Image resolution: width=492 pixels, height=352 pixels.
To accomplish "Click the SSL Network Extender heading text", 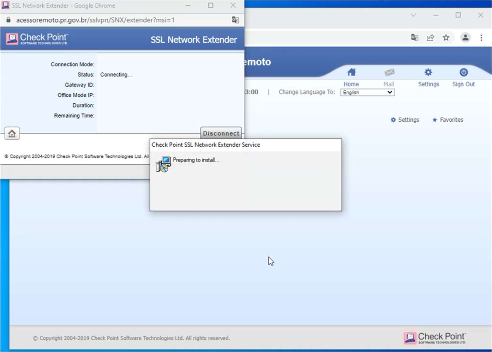I will [x=194, y=40].
